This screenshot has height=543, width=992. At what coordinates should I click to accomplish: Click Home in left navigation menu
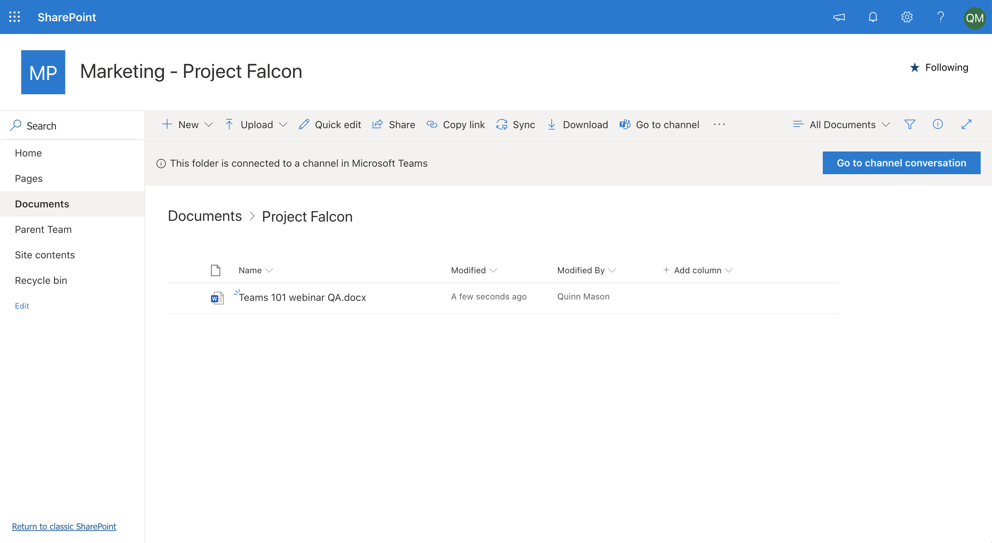pos(28,153)
